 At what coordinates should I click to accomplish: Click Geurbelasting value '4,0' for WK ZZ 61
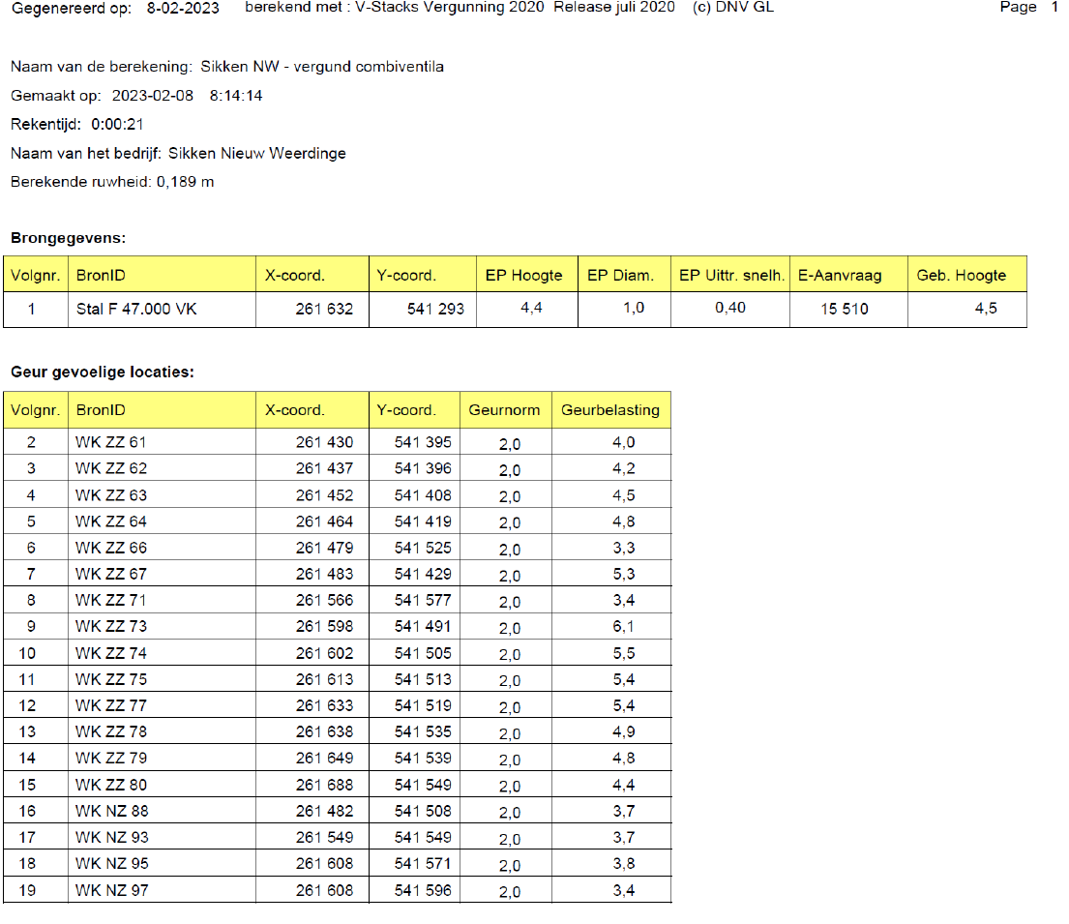(x=623, y=442)
